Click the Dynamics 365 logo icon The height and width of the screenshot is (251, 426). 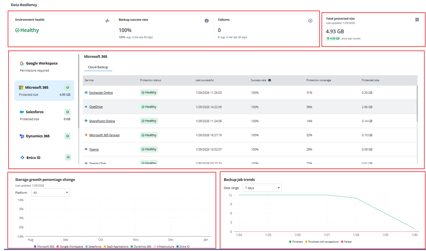(22, 136)
